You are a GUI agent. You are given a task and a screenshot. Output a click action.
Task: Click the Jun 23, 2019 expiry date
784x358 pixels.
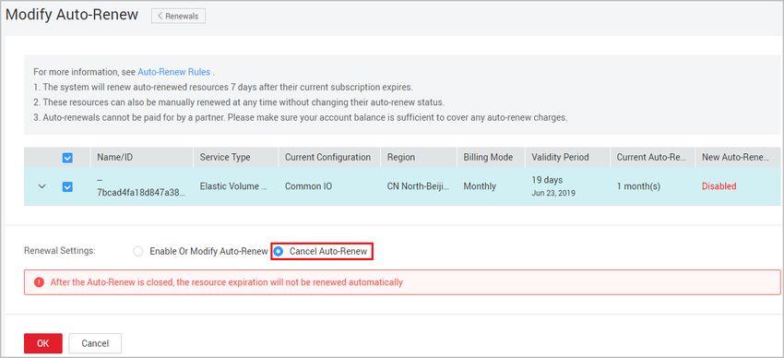pos(553,193)
